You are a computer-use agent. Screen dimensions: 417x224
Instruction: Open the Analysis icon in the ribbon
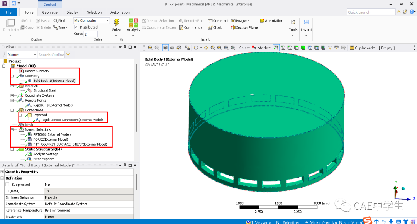(133, 23)
